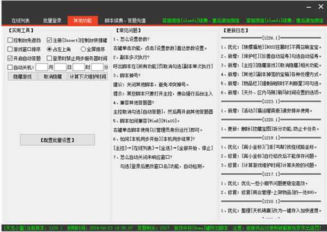327x232 pixels.
Task: Click 计算下次维护时间 button
Action: tap(87, 76)
